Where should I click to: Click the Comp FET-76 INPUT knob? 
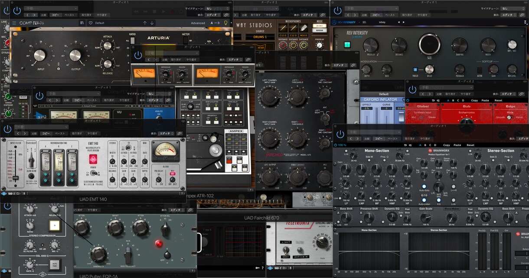pos(39,55)
